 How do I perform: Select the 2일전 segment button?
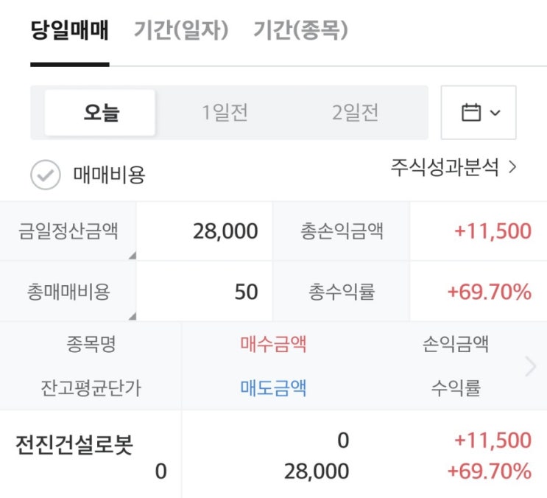tap(355, 113)
